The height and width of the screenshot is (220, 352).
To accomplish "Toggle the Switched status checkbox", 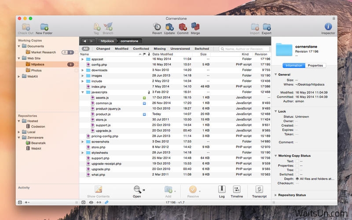I will pos(297,174).
